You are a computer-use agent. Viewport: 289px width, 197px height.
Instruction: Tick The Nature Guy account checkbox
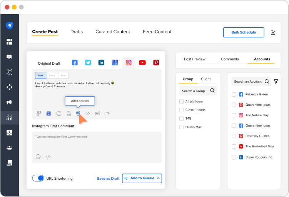coord(234,115)
